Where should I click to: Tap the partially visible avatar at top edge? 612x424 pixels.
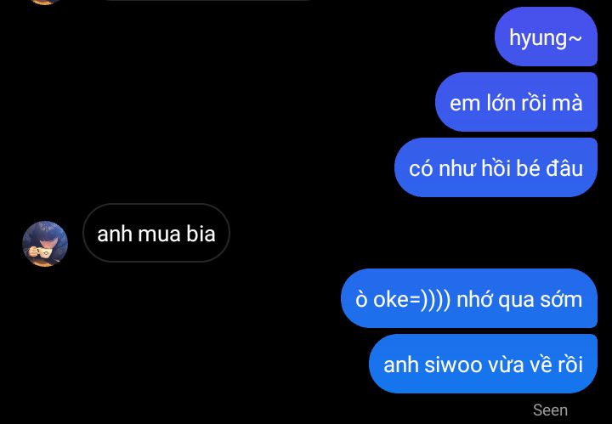pos(45,2)
